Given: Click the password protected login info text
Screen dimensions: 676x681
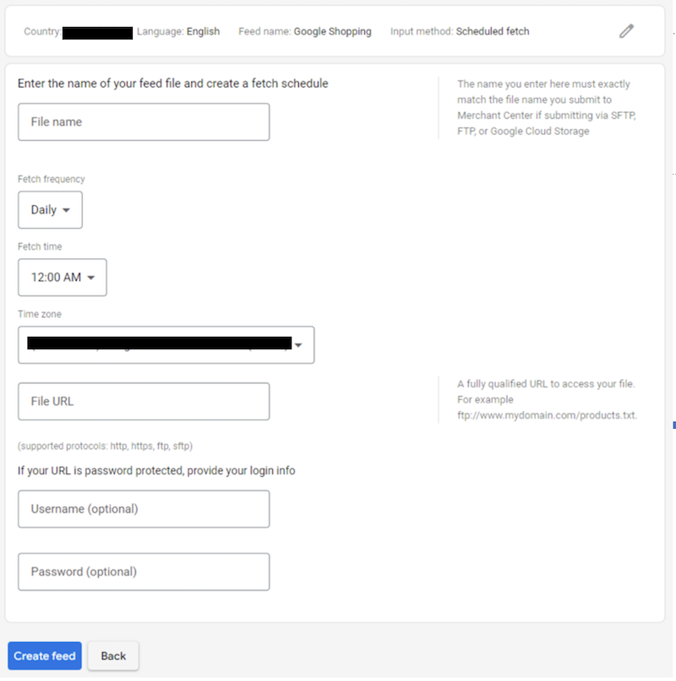Looking at the screenshot, I should pos(156,471).
